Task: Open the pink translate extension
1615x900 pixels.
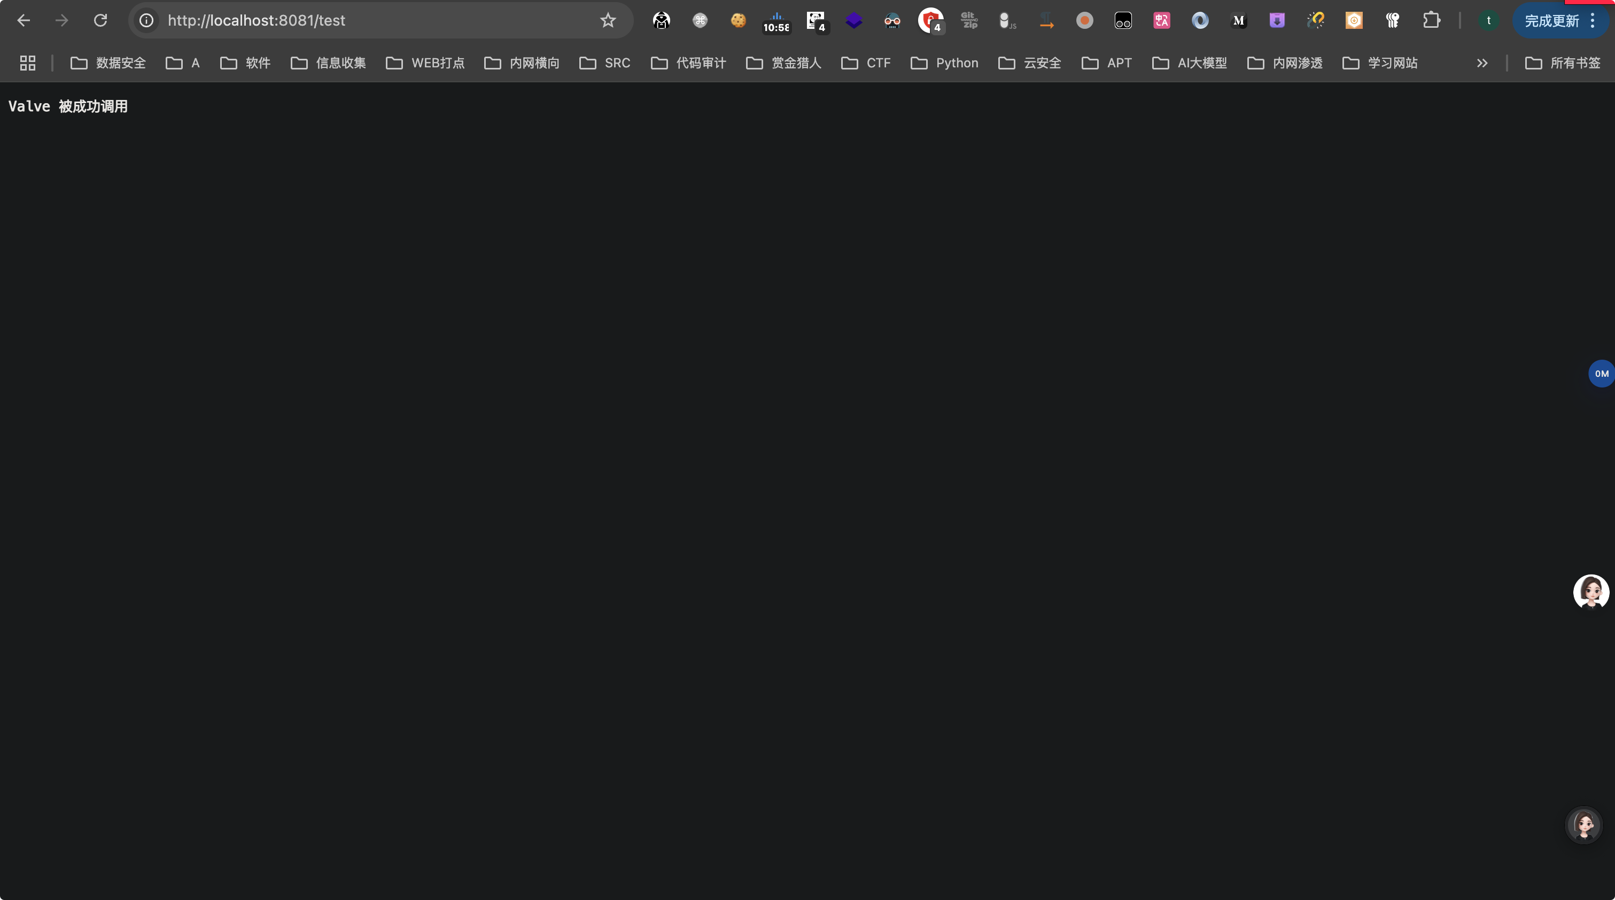Action: click(x=1162, y=21)
